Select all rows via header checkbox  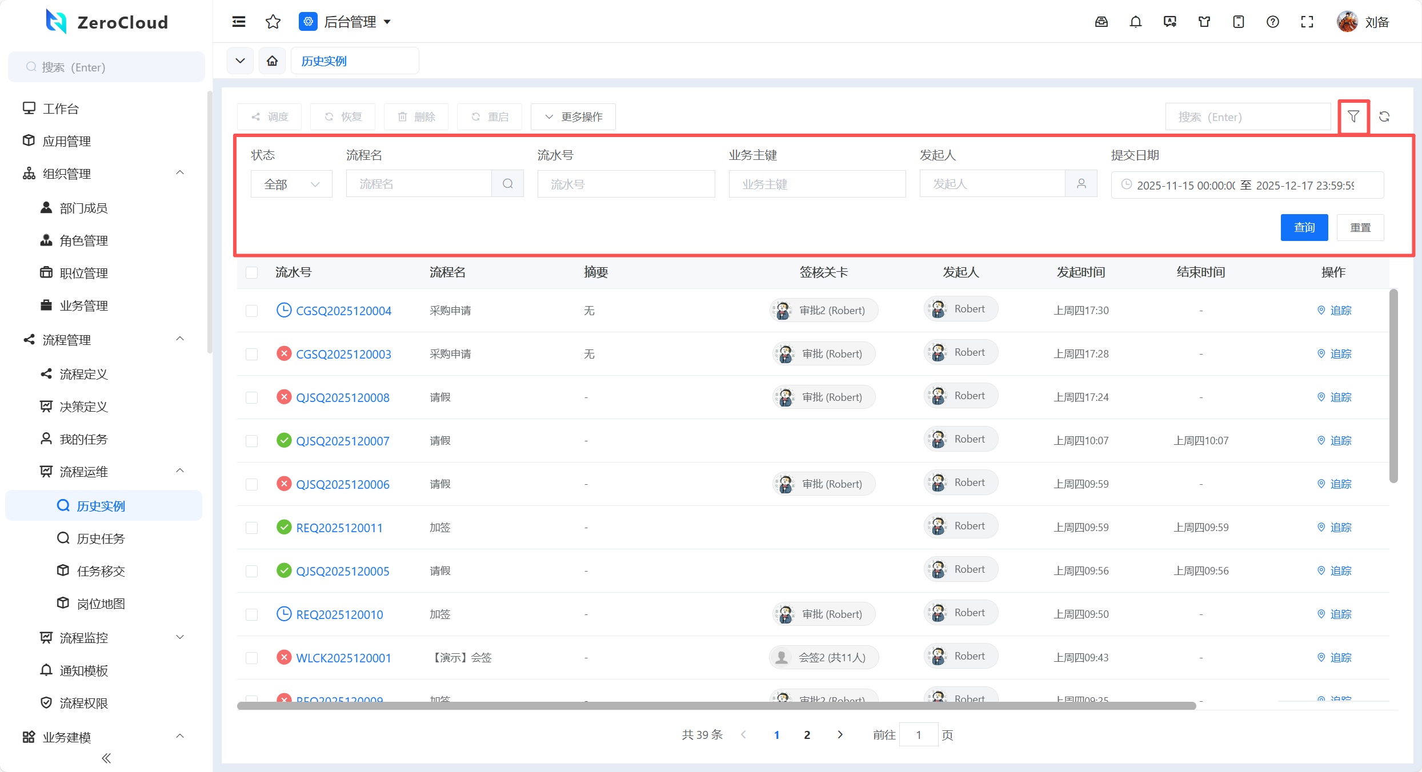(251, 272)
